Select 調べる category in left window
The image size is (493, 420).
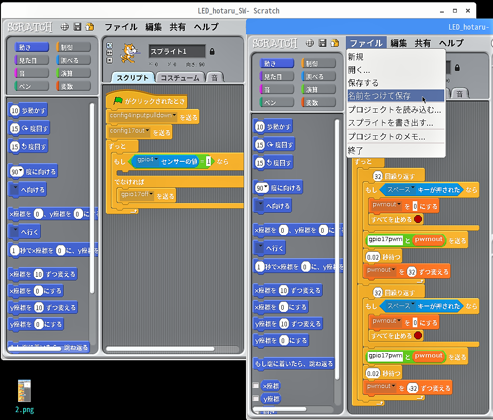point(73,60)
